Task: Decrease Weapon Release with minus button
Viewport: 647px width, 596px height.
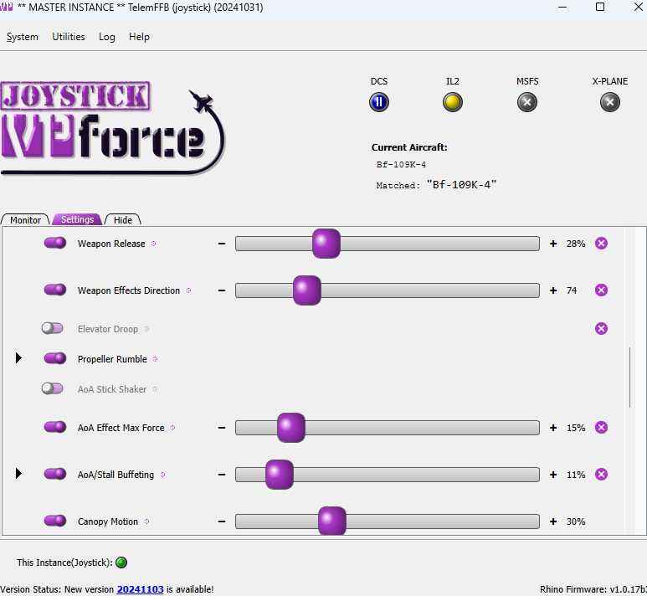Action: pyautogui.click(x=222, y=244)
